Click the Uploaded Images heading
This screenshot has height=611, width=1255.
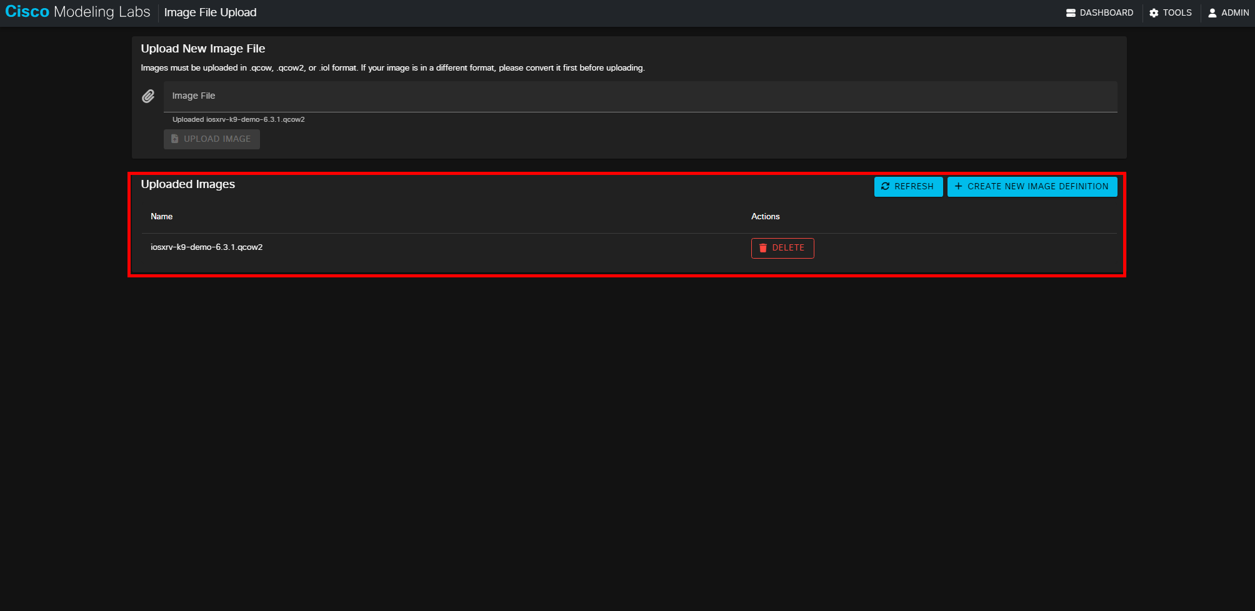coord(187,184)
